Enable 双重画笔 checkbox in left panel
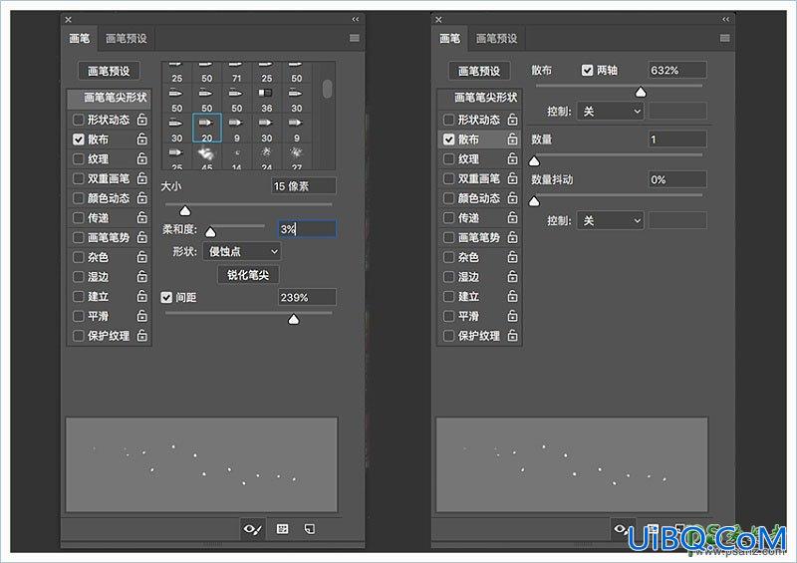 click(79, 178)
